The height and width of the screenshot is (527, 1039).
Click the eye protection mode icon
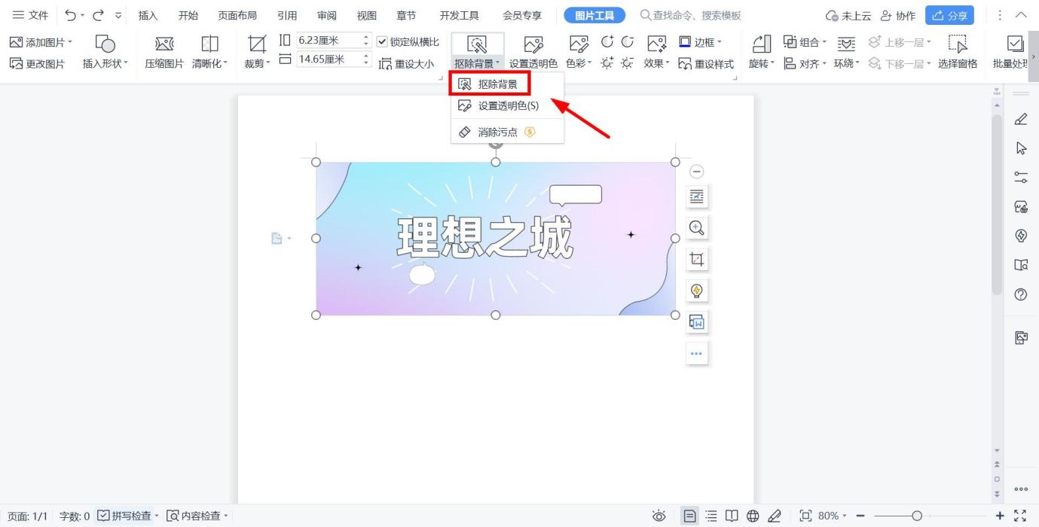click(659, 516)
